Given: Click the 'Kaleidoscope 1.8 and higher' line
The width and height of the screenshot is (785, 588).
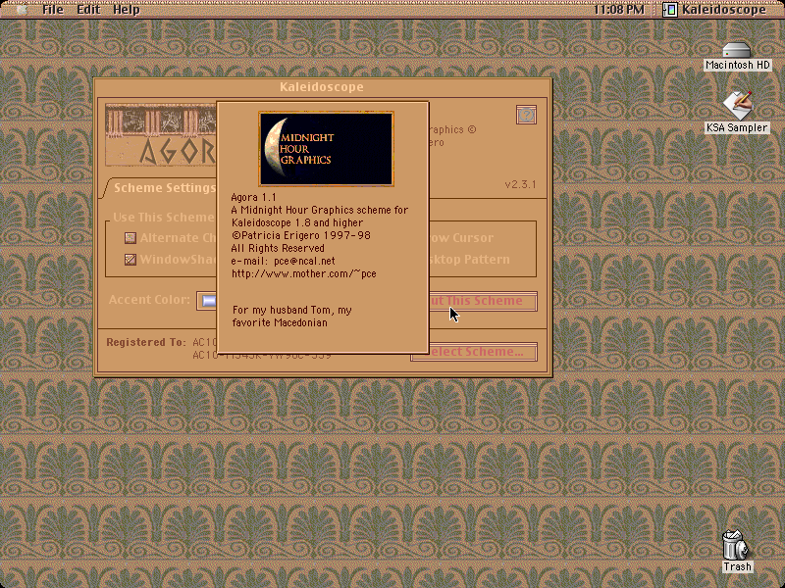Looking at the screenshot, I should [x=297, y=223].
